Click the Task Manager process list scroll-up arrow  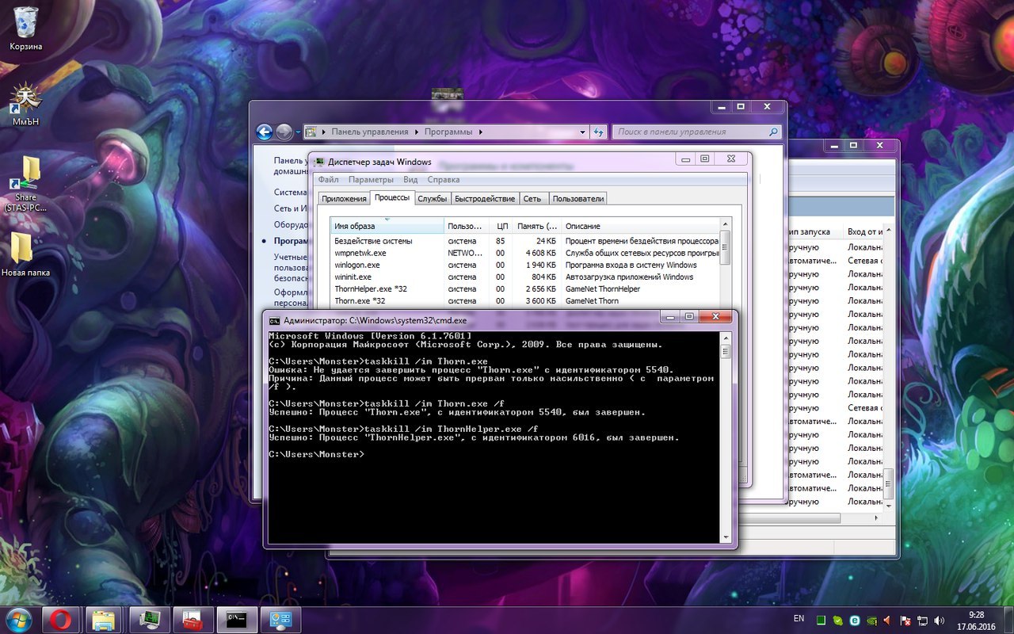(726, 225)
